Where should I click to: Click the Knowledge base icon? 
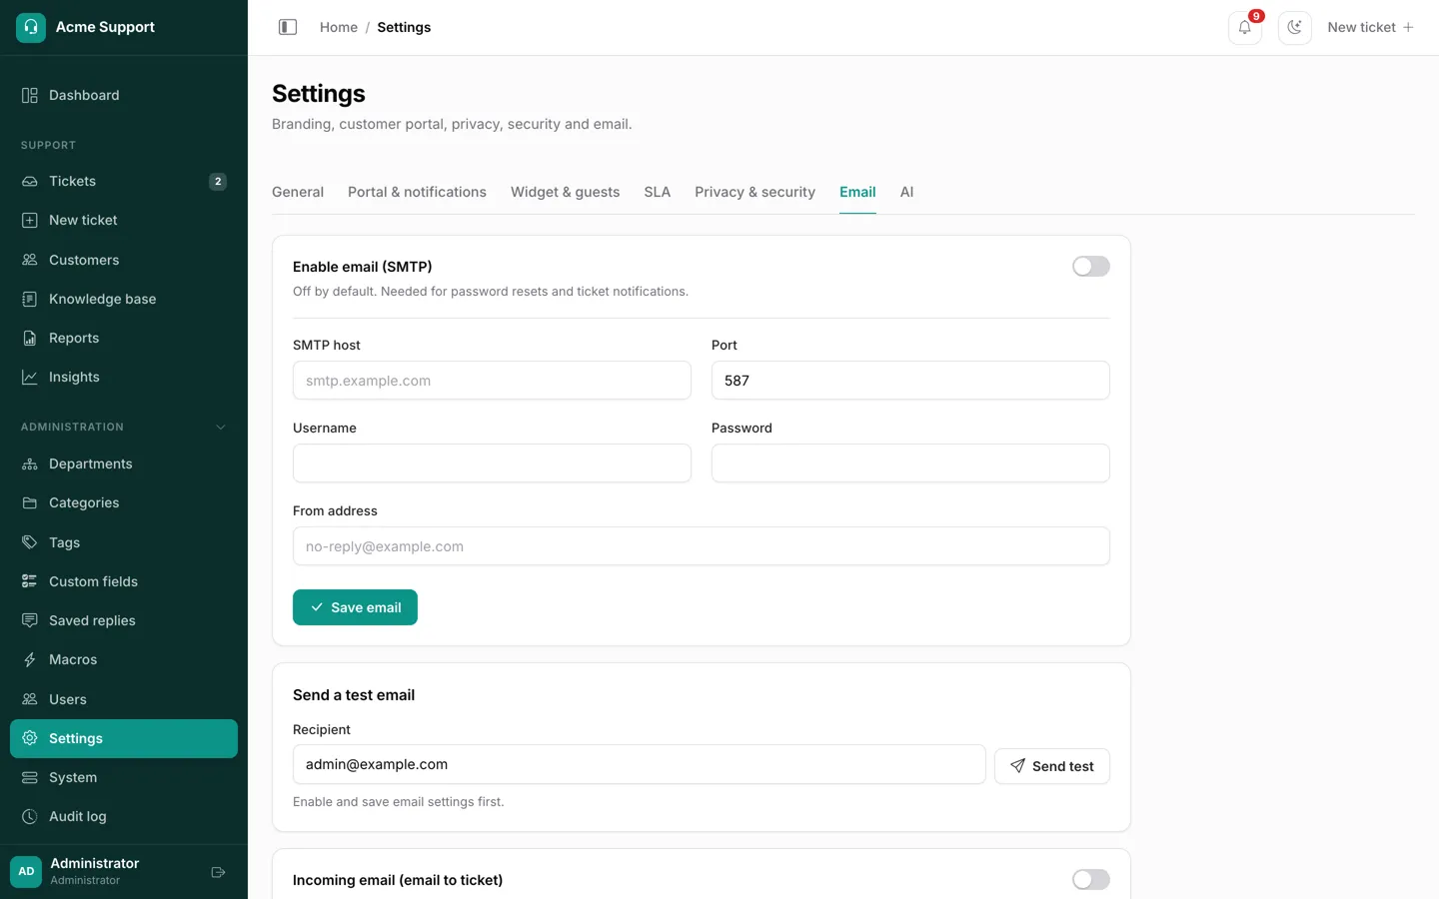tap(30, 299)
